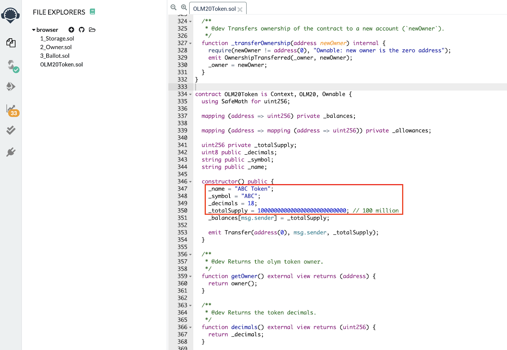Zoom out the editor font
The image size is (507, 350).
click(x=173, y=7)
